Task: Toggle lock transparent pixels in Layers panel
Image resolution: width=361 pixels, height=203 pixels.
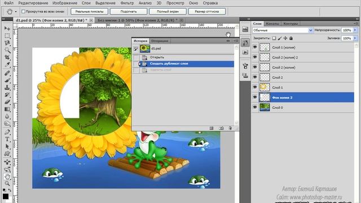Action: point(274,38)
